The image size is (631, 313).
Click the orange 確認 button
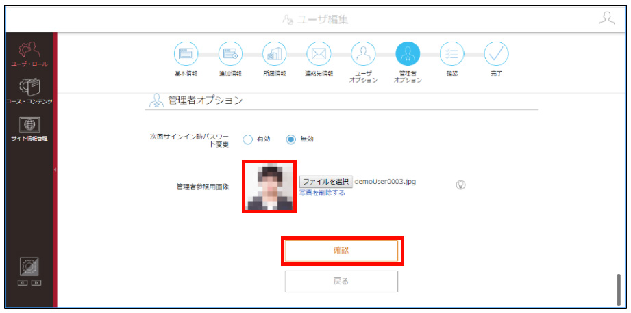coord(341,251)
